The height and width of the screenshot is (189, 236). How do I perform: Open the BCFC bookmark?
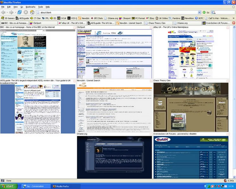(x=199, y=18)
